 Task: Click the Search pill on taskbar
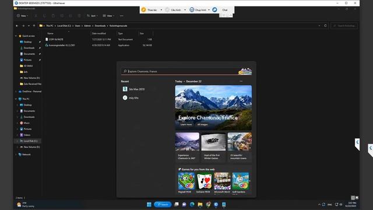point(163,205)
